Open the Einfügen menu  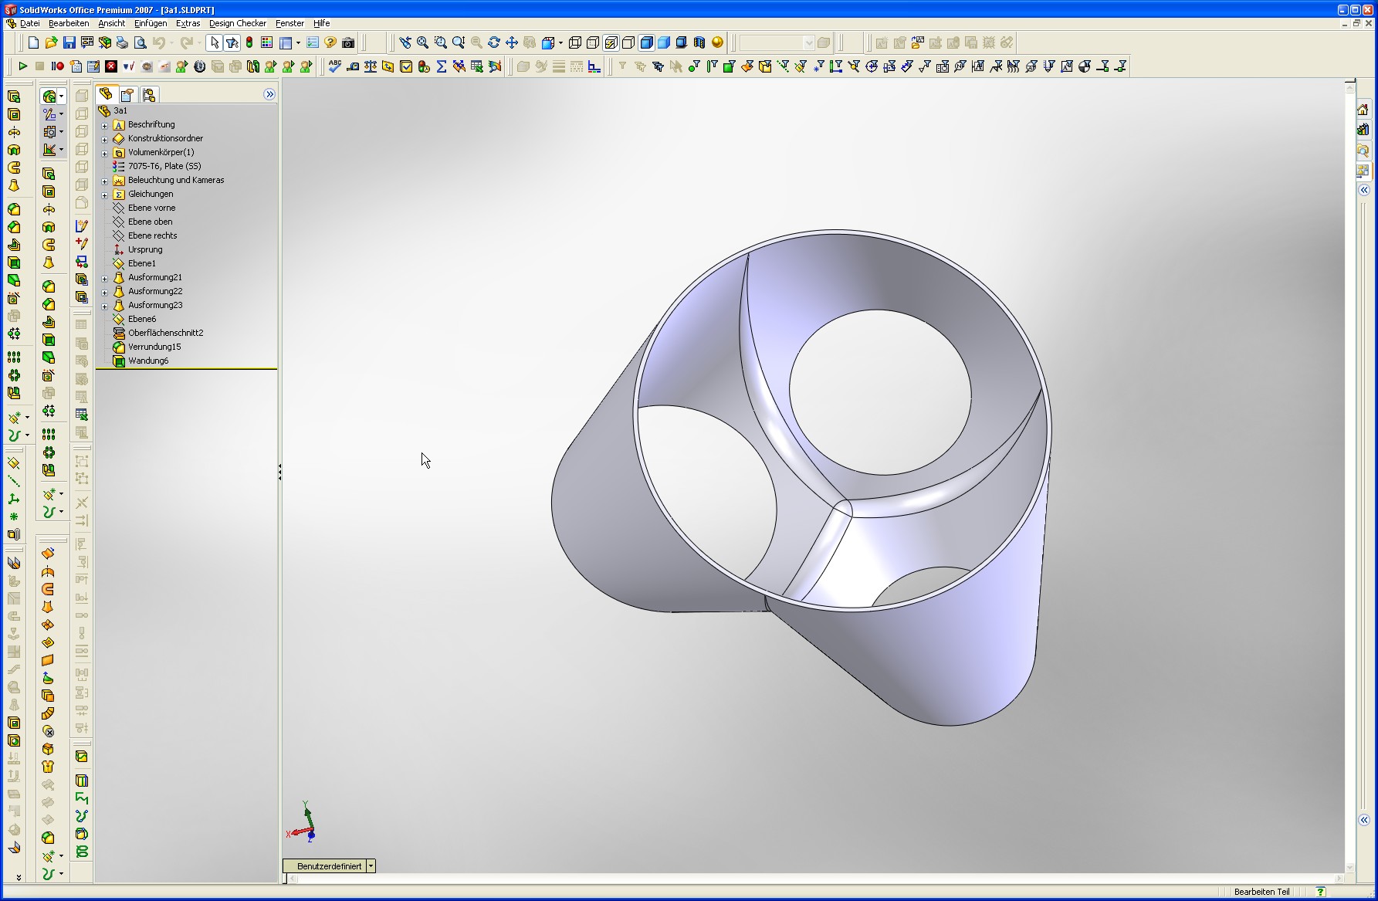[x=151, y=23]
